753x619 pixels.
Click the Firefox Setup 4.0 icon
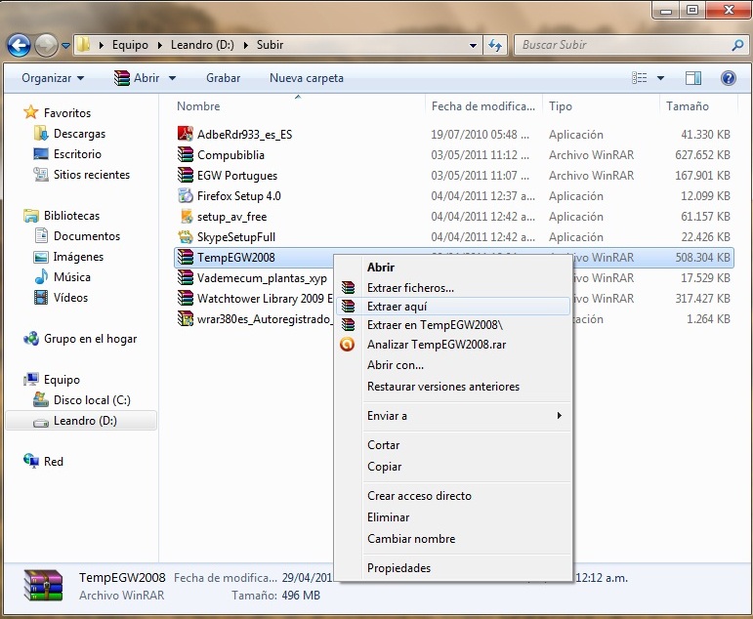(186, 196)
